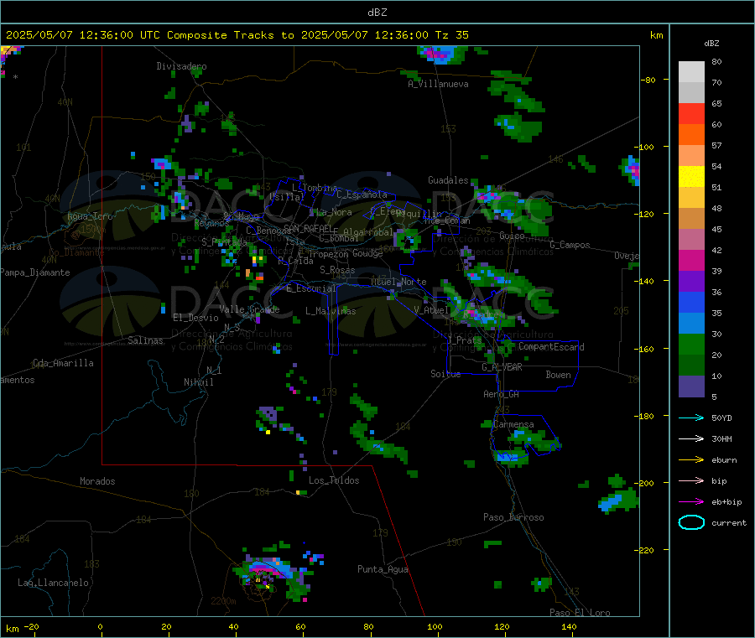Select the bright yellow 54–51 dBZ swatch

click(691, 177)
